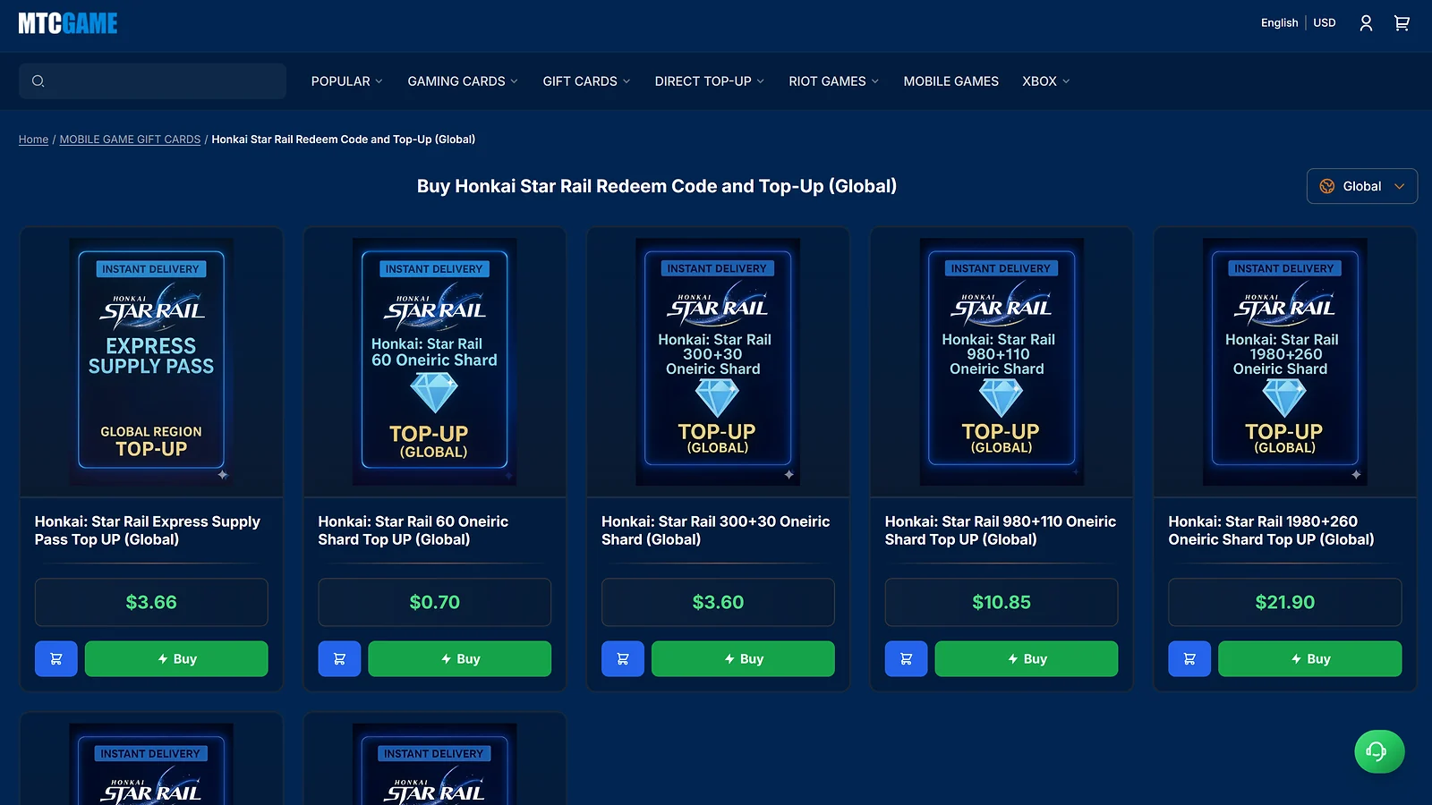
Task: Open Express Supply Pass product image
Action: point(151,361)
